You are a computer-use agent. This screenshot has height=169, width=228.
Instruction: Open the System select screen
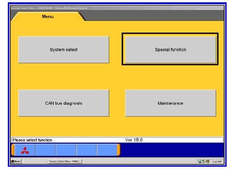[64, 50]
